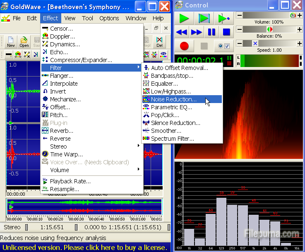Click the buy a license notice
This screenshot has height=252, width=305.
(85, 247)
